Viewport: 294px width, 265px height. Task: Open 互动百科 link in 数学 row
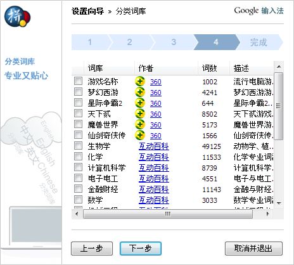(x=154, y=200)
